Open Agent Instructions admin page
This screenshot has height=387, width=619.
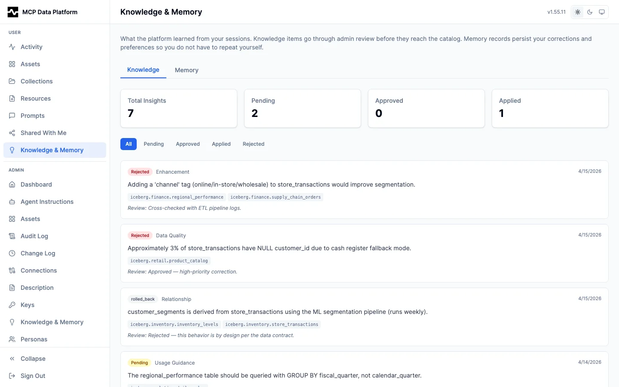tap(47, 202)
